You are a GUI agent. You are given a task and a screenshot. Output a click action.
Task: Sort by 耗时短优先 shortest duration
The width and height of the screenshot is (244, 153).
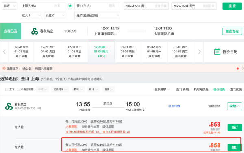coord(201,90)
